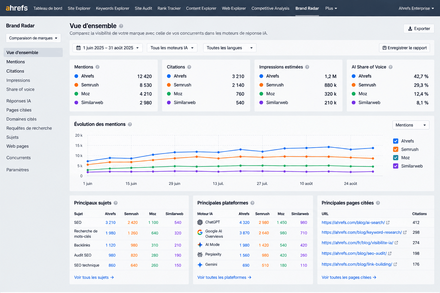Click the ChatGPT platform icon
This screenshot has width=440, height=293.
tap(200, 222)
